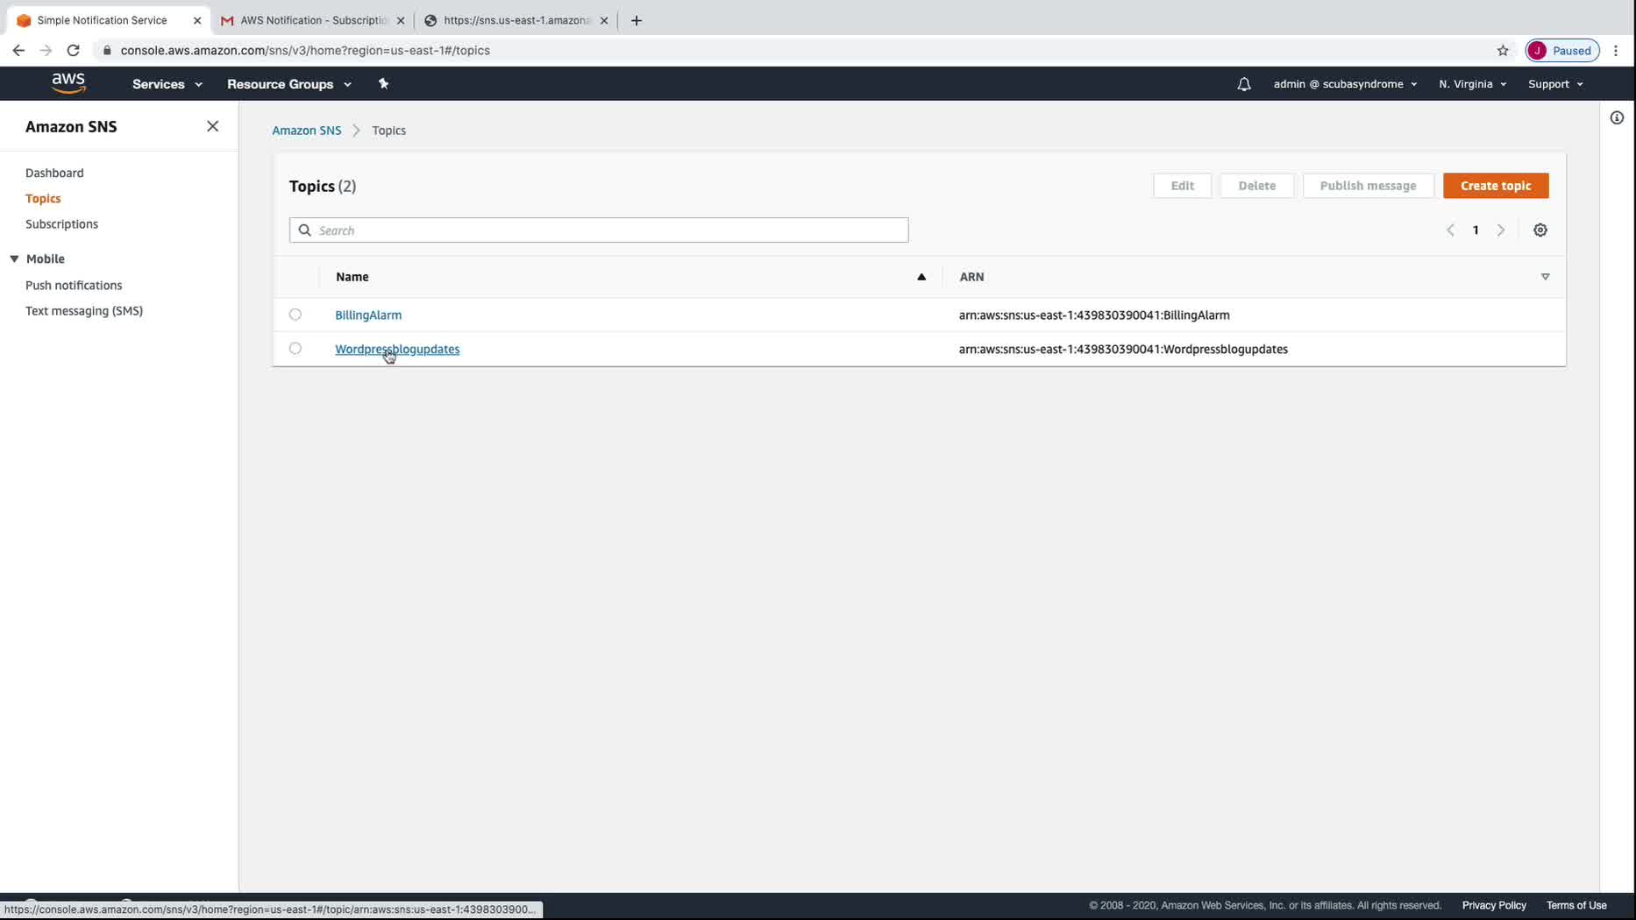Click the Topics (2) heading
The height and width of the screenshot is (920, 1636).
[x=323, y=187]
